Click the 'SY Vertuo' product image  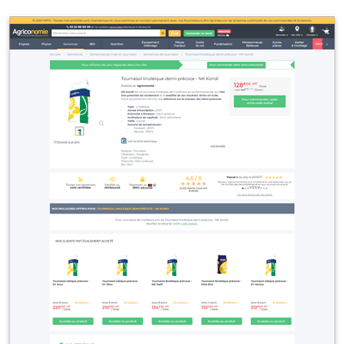[x=271, y=265]
